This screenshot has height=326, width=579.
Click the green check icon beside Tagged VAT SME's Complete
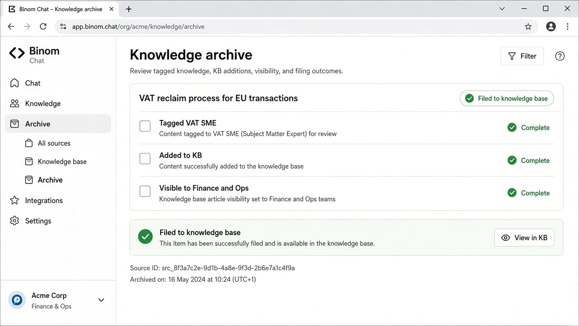[x=512, y=128]
